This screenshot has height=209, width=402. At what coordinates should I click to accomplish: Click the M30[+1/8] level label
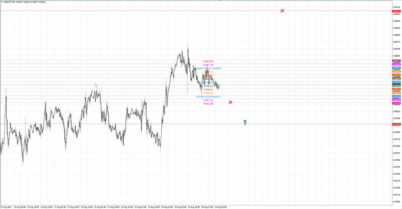pos(208,65)
